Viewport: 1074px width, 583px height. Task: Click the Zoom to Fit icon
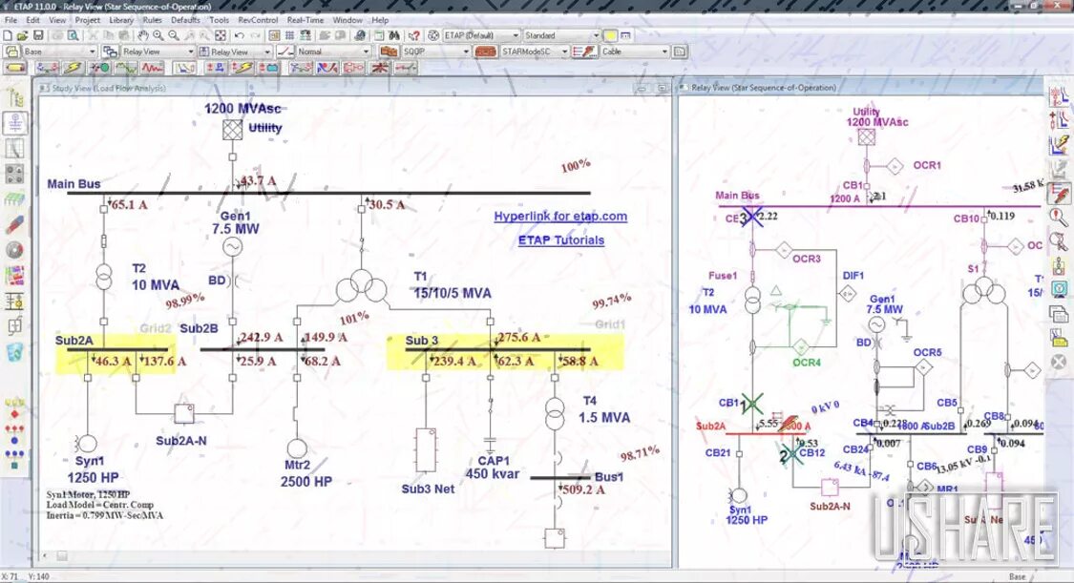coord(221,35)
